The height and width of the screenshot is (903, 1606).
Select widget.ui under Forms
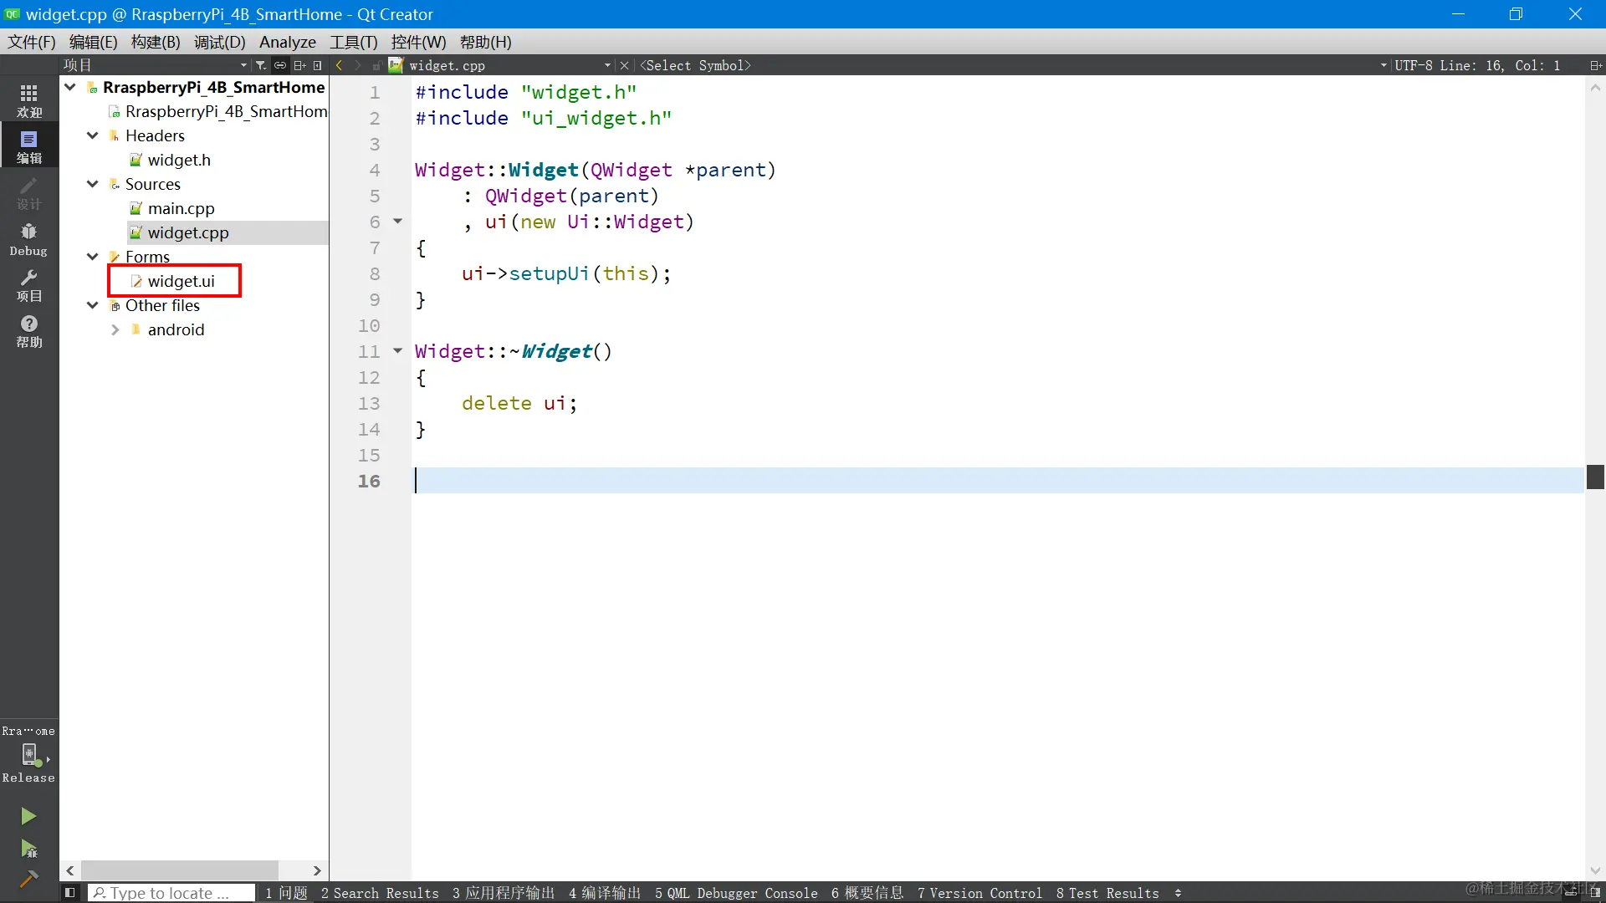point(181,281)
